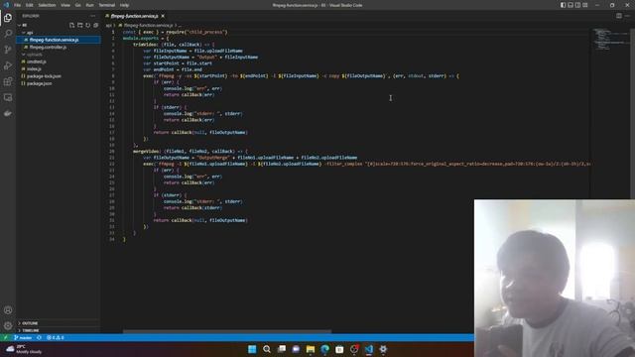Click the Split Editor Right icon
This screenshot has width=635, height=357.
(619, 16)
